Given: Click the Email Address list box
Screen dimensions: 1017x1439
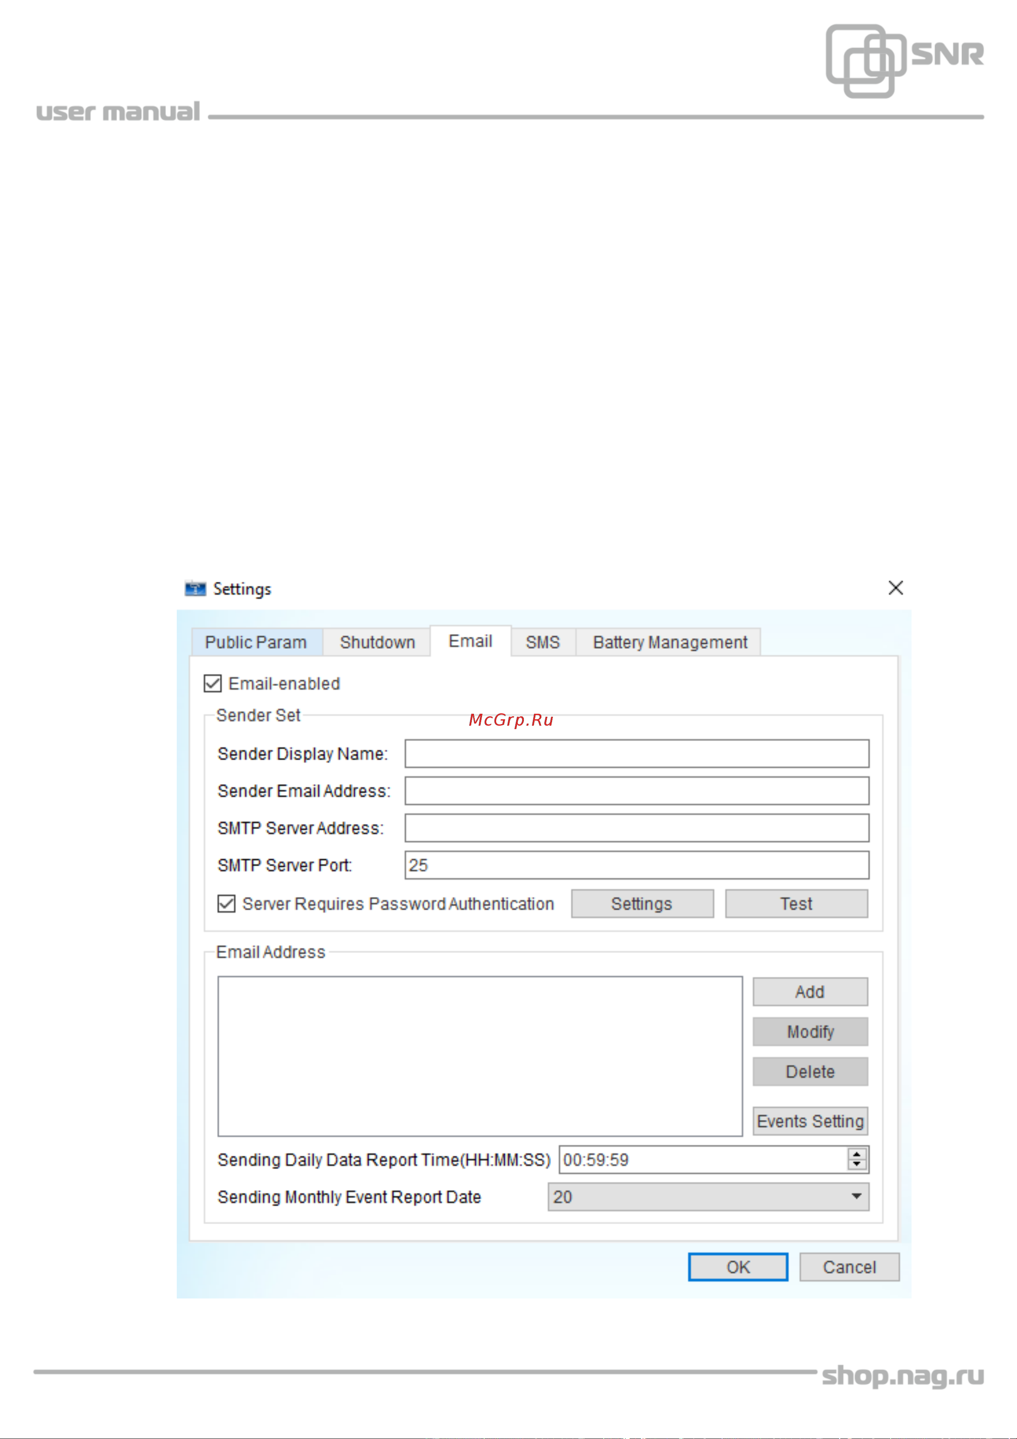Looking at the screenshot, I should 480,1056.
